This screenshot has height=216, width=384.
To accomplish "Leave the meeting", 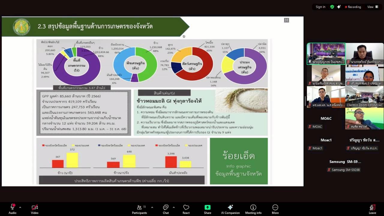I will [x=372, y=209].
